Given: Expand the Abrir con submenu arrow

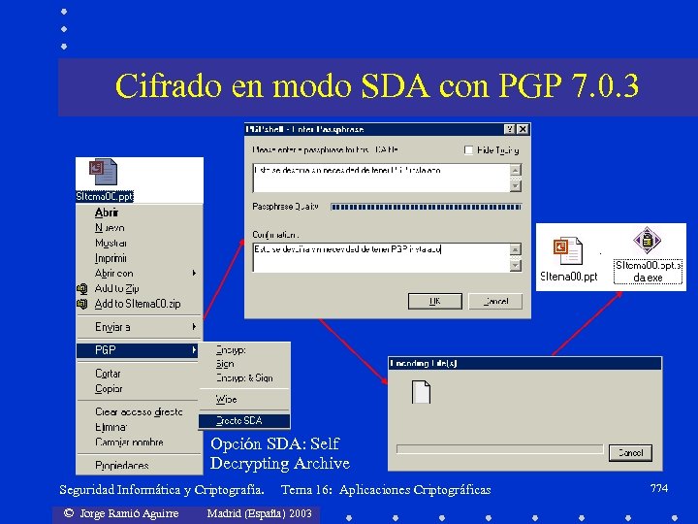Looking at the screenshot, I should pyautogui.click(x=194, y=273).
